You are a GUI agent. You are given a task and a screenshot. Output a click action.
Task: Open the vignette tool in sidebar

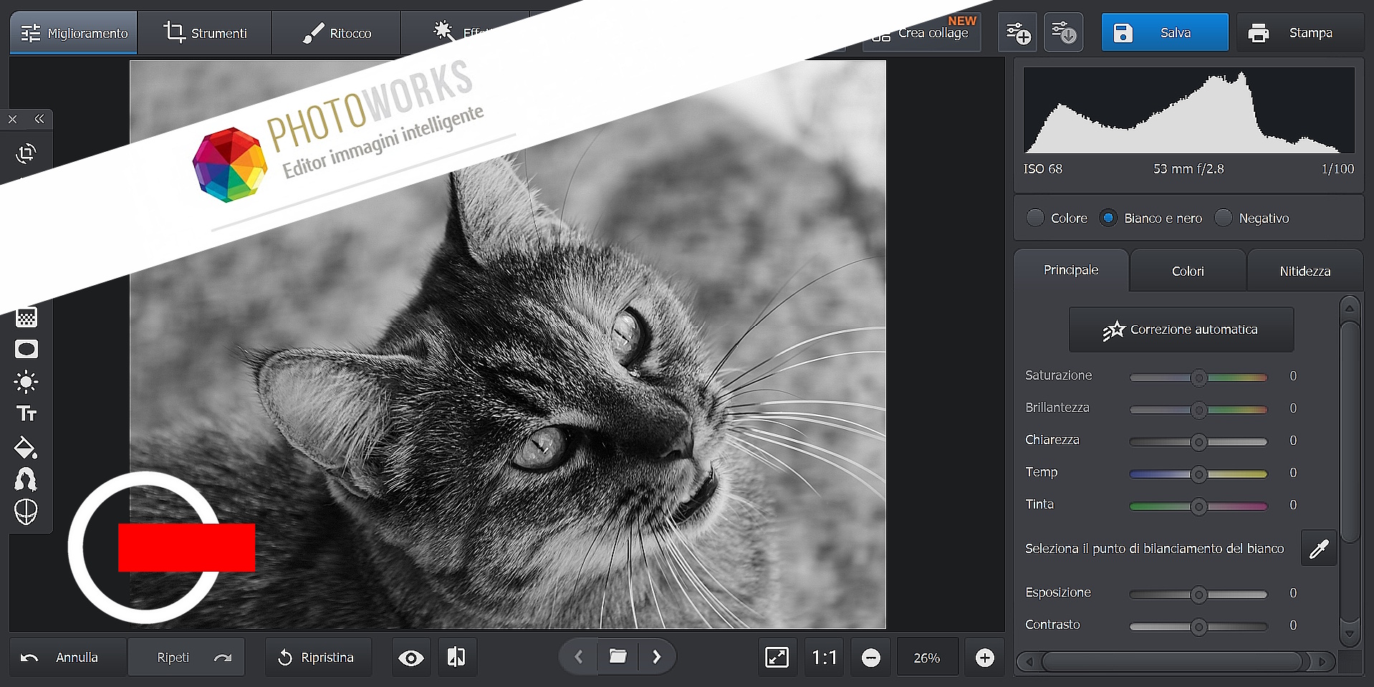coord(27,350)
